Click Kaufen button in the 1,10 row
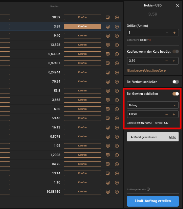The height and width of the screenshot is (209, 183). [82, 182]
